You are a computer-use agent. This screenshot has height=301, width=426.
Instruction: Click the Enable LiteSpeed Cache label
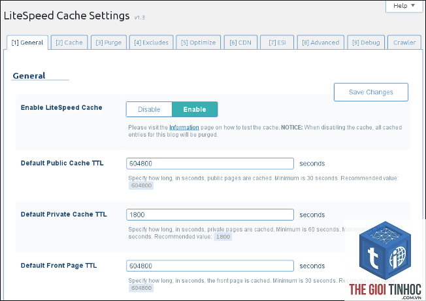click(61, 107)
